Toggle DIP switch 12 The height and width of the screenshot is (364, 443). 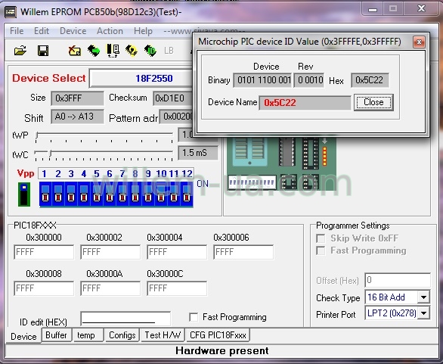point(187,194)
